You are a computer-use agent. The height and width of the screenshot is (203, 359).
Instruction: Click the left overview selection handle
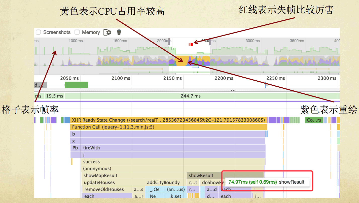pos(169,41)
